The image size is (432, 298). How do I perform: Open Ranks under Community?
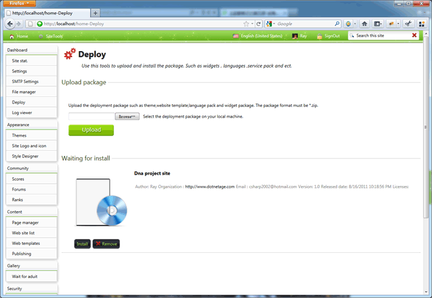click(x=31, y=200)
